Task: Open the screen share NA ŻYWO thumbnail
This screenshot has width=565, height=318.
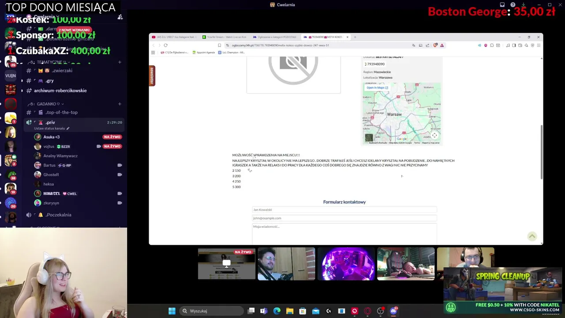Action: [226, 264]
